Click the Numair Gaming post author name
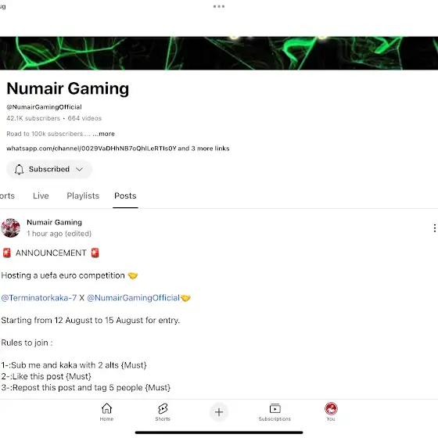 pyautogui.click(x=54, y=222)
